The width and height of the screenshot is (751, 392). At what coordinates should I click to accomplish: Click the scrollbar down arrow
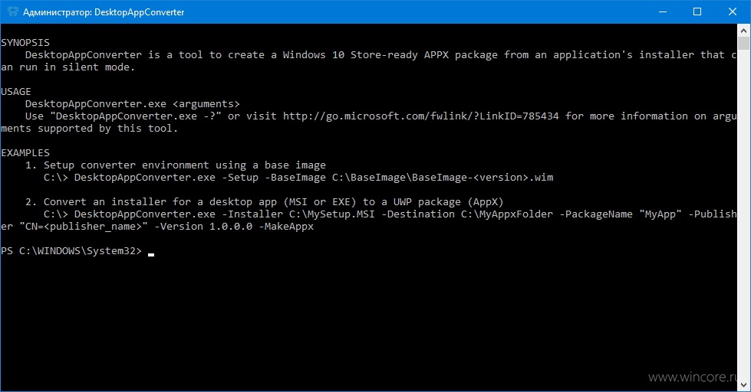pyautogui.click(x=744, y=385)
